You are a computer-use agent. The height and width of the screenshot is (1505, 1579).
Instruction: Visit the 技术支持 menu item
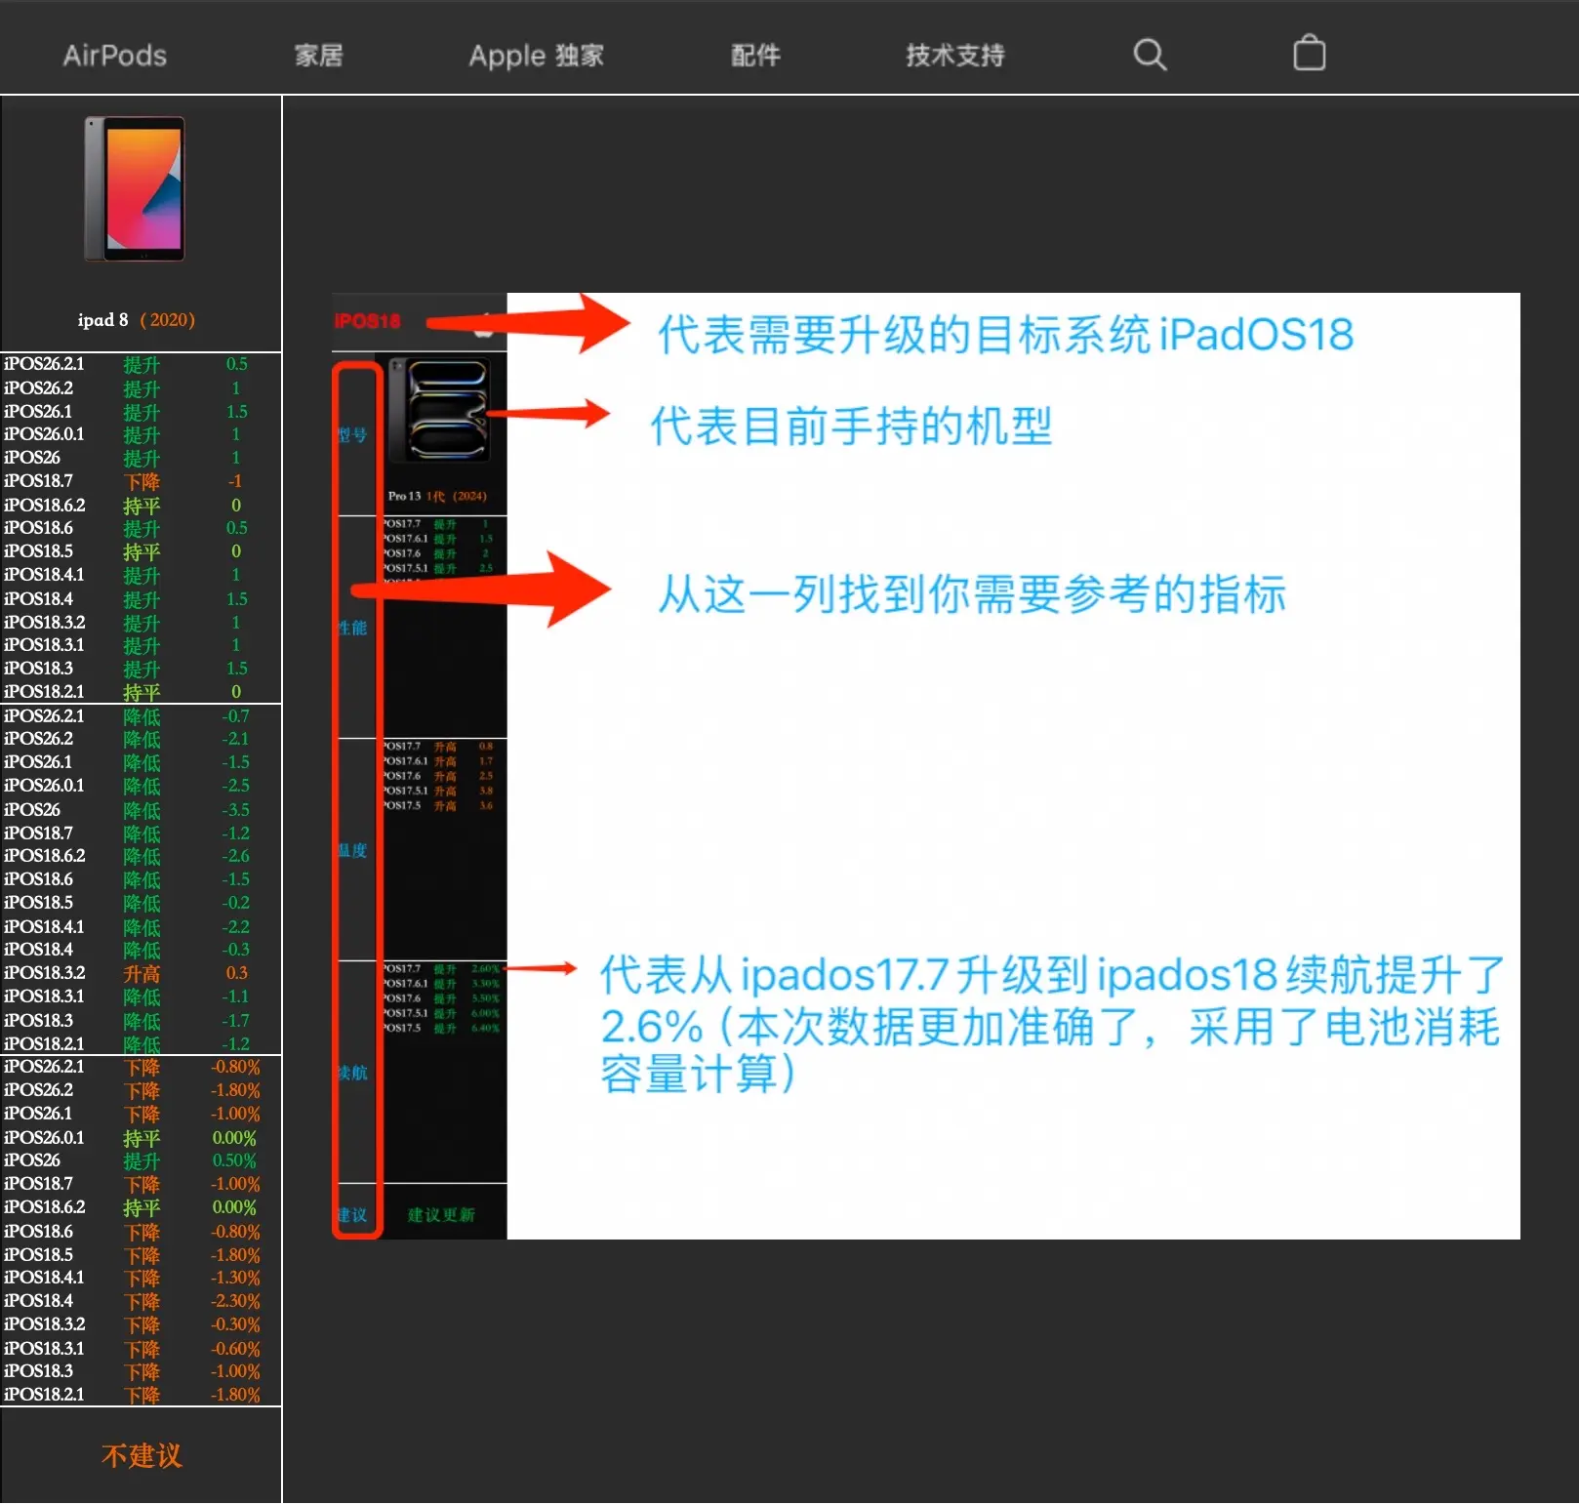click(x=955, y=56)
